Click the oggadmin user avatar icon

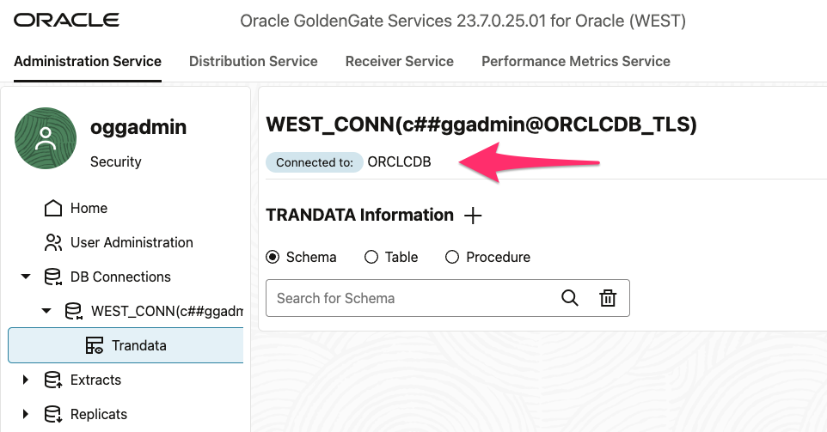(46, 138)
